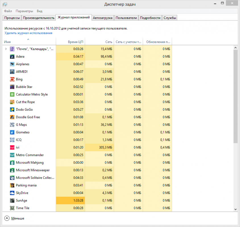Click the scrollbar down arrow
240x227 pixels.
(235, 209)
